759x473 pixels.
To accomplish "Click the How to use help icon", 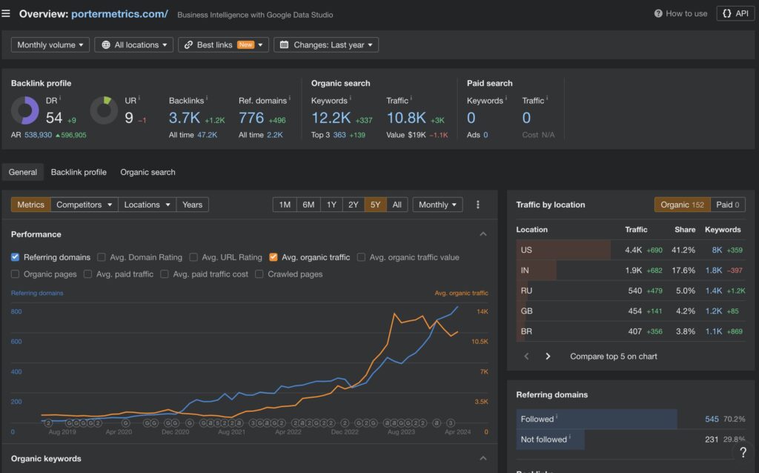I will 658,13.
